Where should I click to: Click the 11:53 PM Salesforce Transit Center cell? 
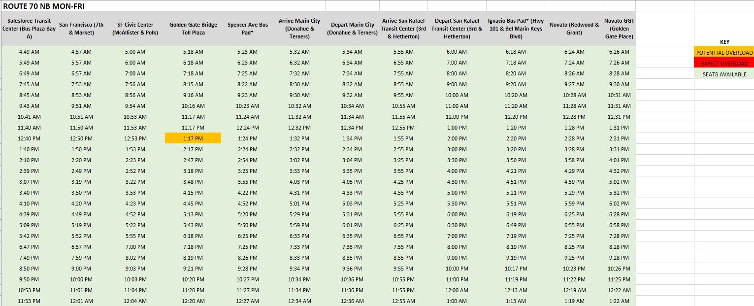[x=29, y=301]
